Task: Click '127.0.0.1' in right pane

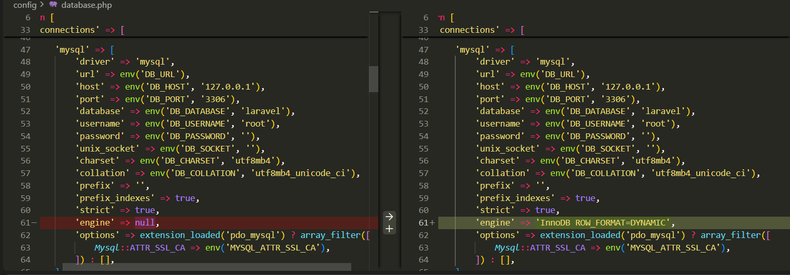Action: (629, 86)
